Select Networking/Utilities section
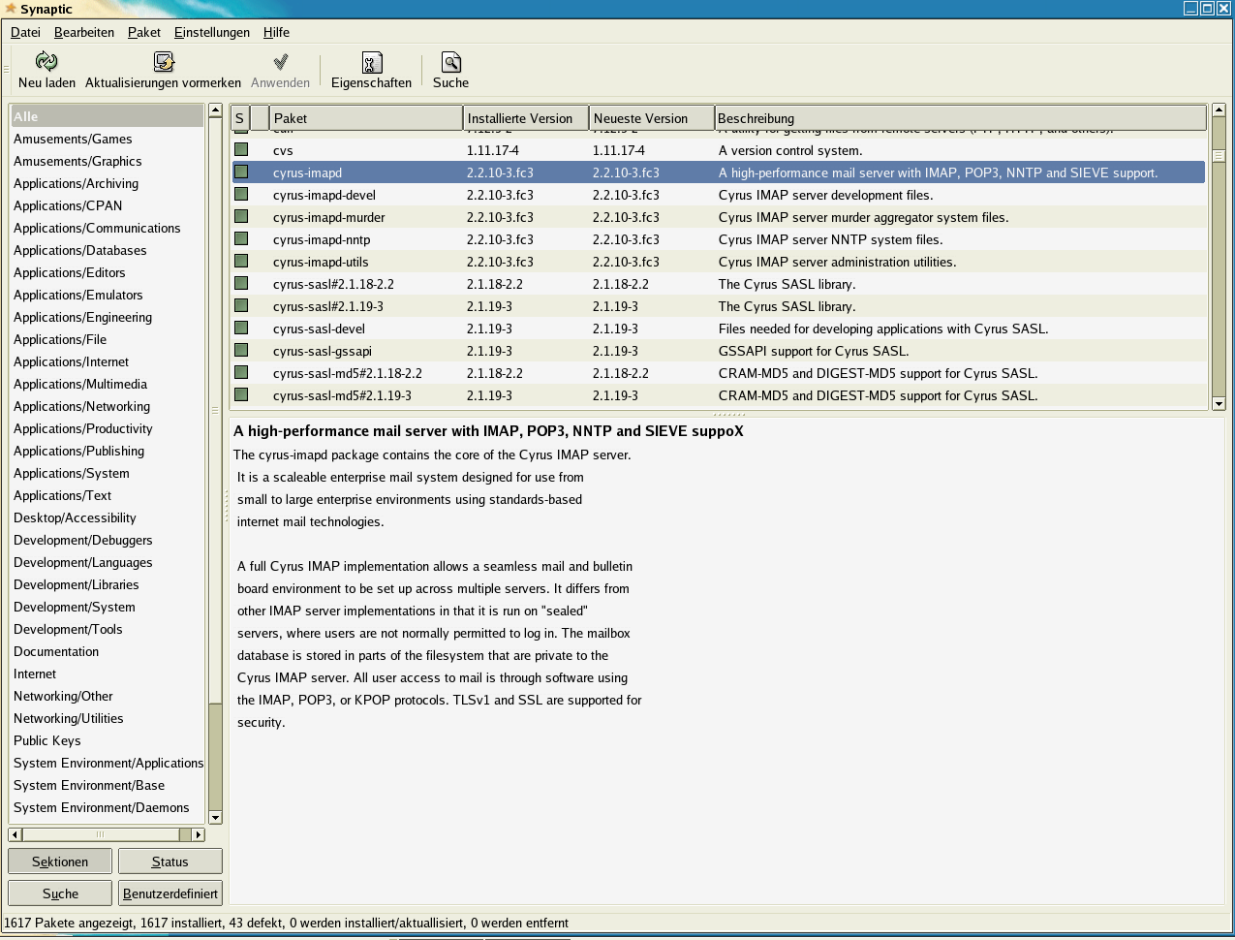This screenshot has height=940, width=1235. (108, 718)
